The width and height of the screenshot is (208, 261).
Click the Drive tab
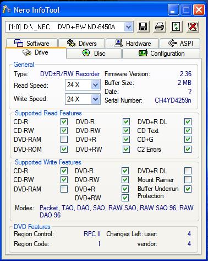[x=36, y=52]
